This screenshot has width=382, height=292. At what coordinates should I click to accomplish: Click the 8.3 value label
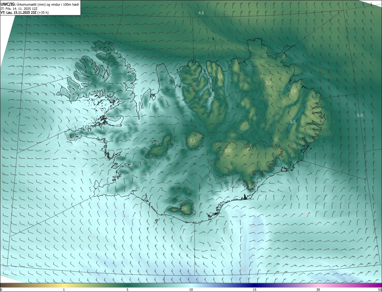point(211,99)
